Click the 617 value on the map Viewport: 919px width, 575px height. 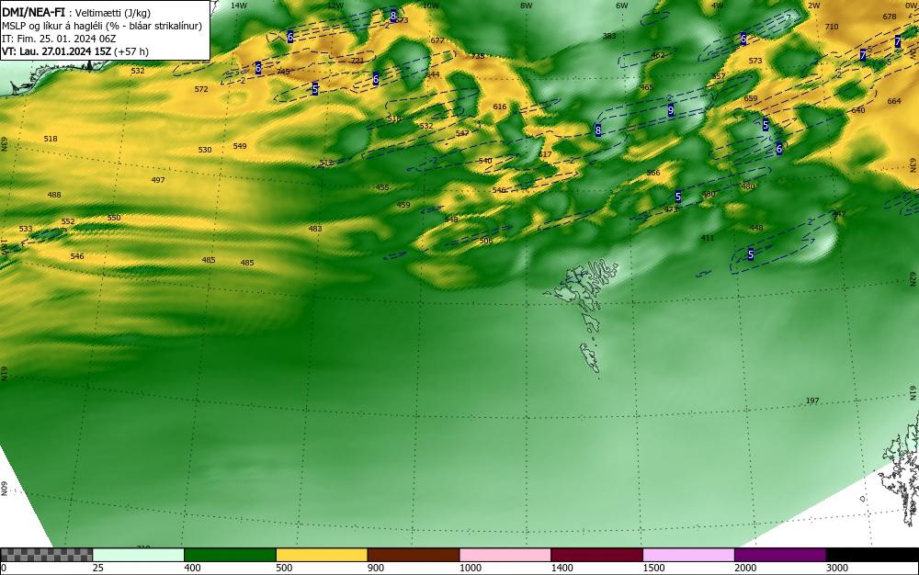pyautogui.click(x=545, y=154)
